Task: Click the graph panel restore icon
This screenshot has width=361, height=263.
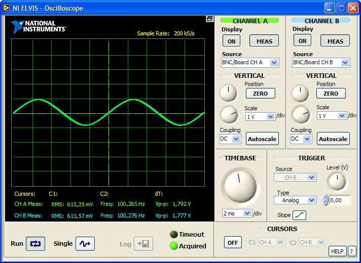Action: pyautogui.click(x=209, y=19)
